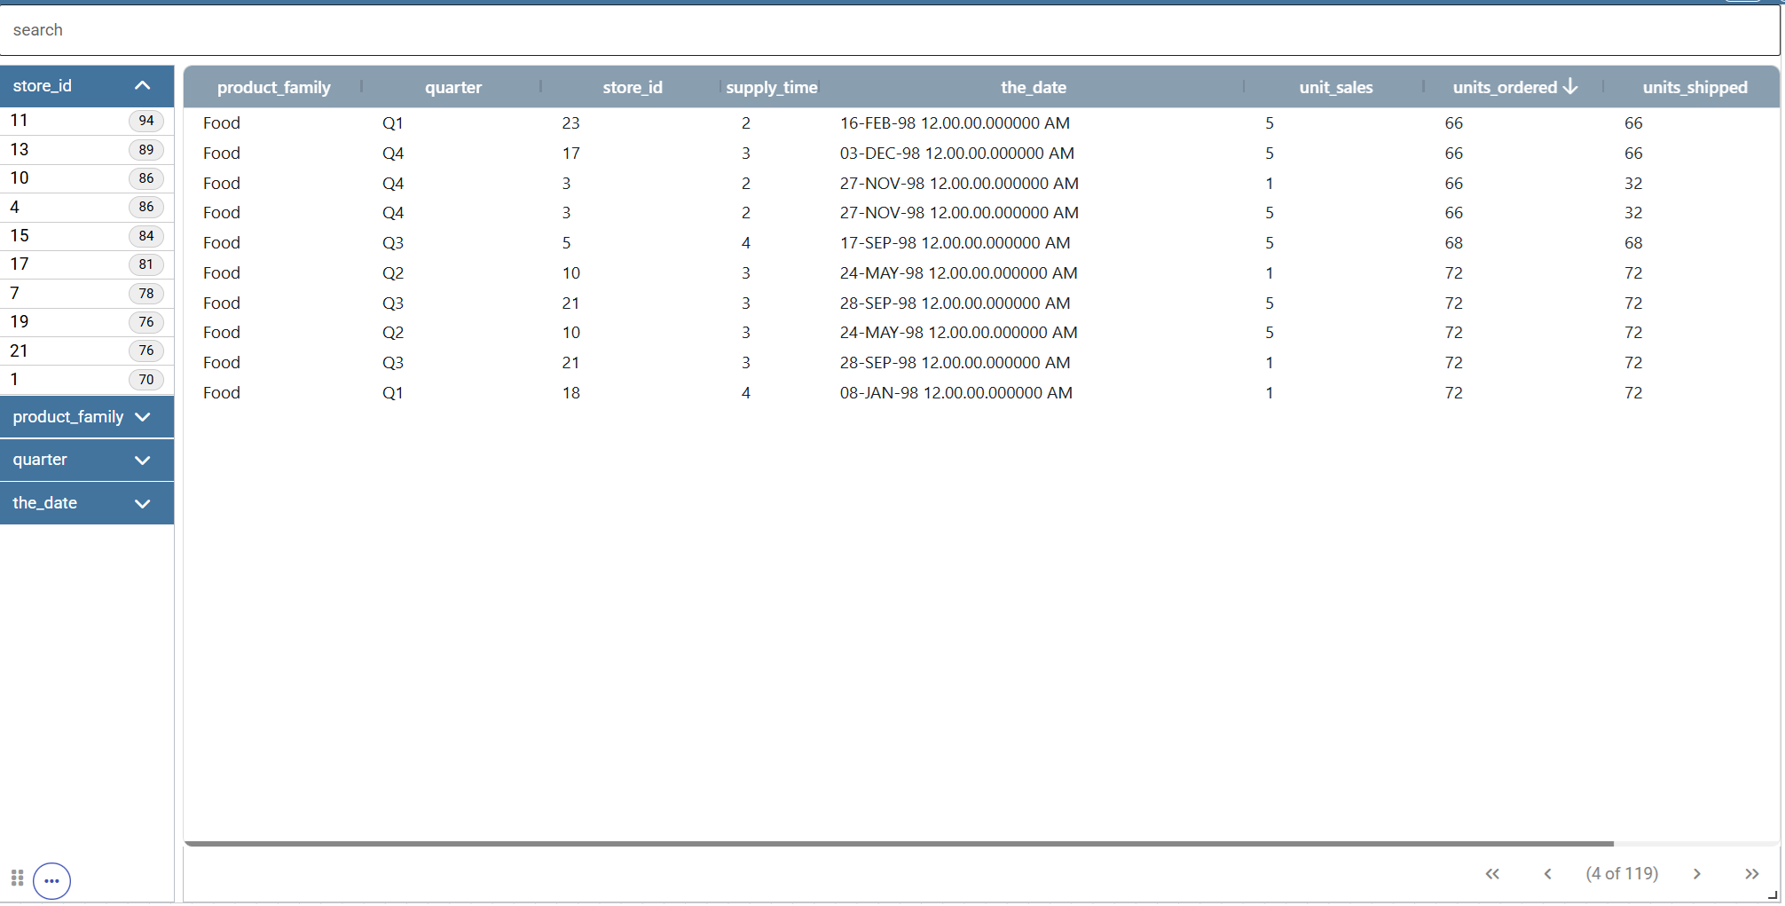
Task: Click the count badge 89
Action: tap(146, 150)
